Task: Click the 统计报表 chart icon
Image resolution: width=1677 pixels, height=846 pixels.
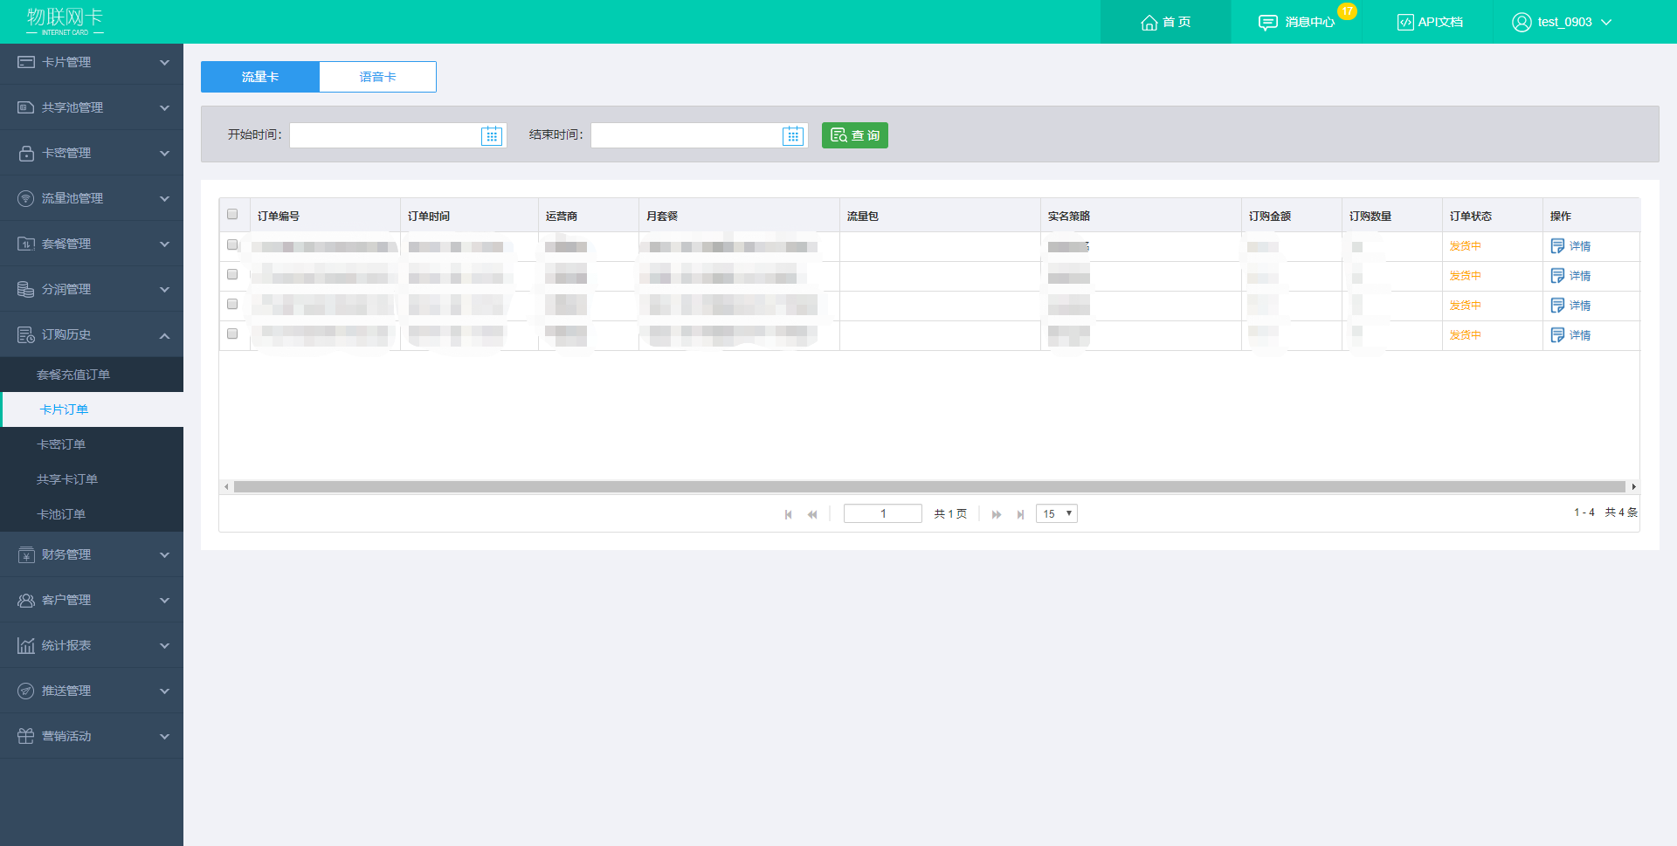Action: coord(26,646)
